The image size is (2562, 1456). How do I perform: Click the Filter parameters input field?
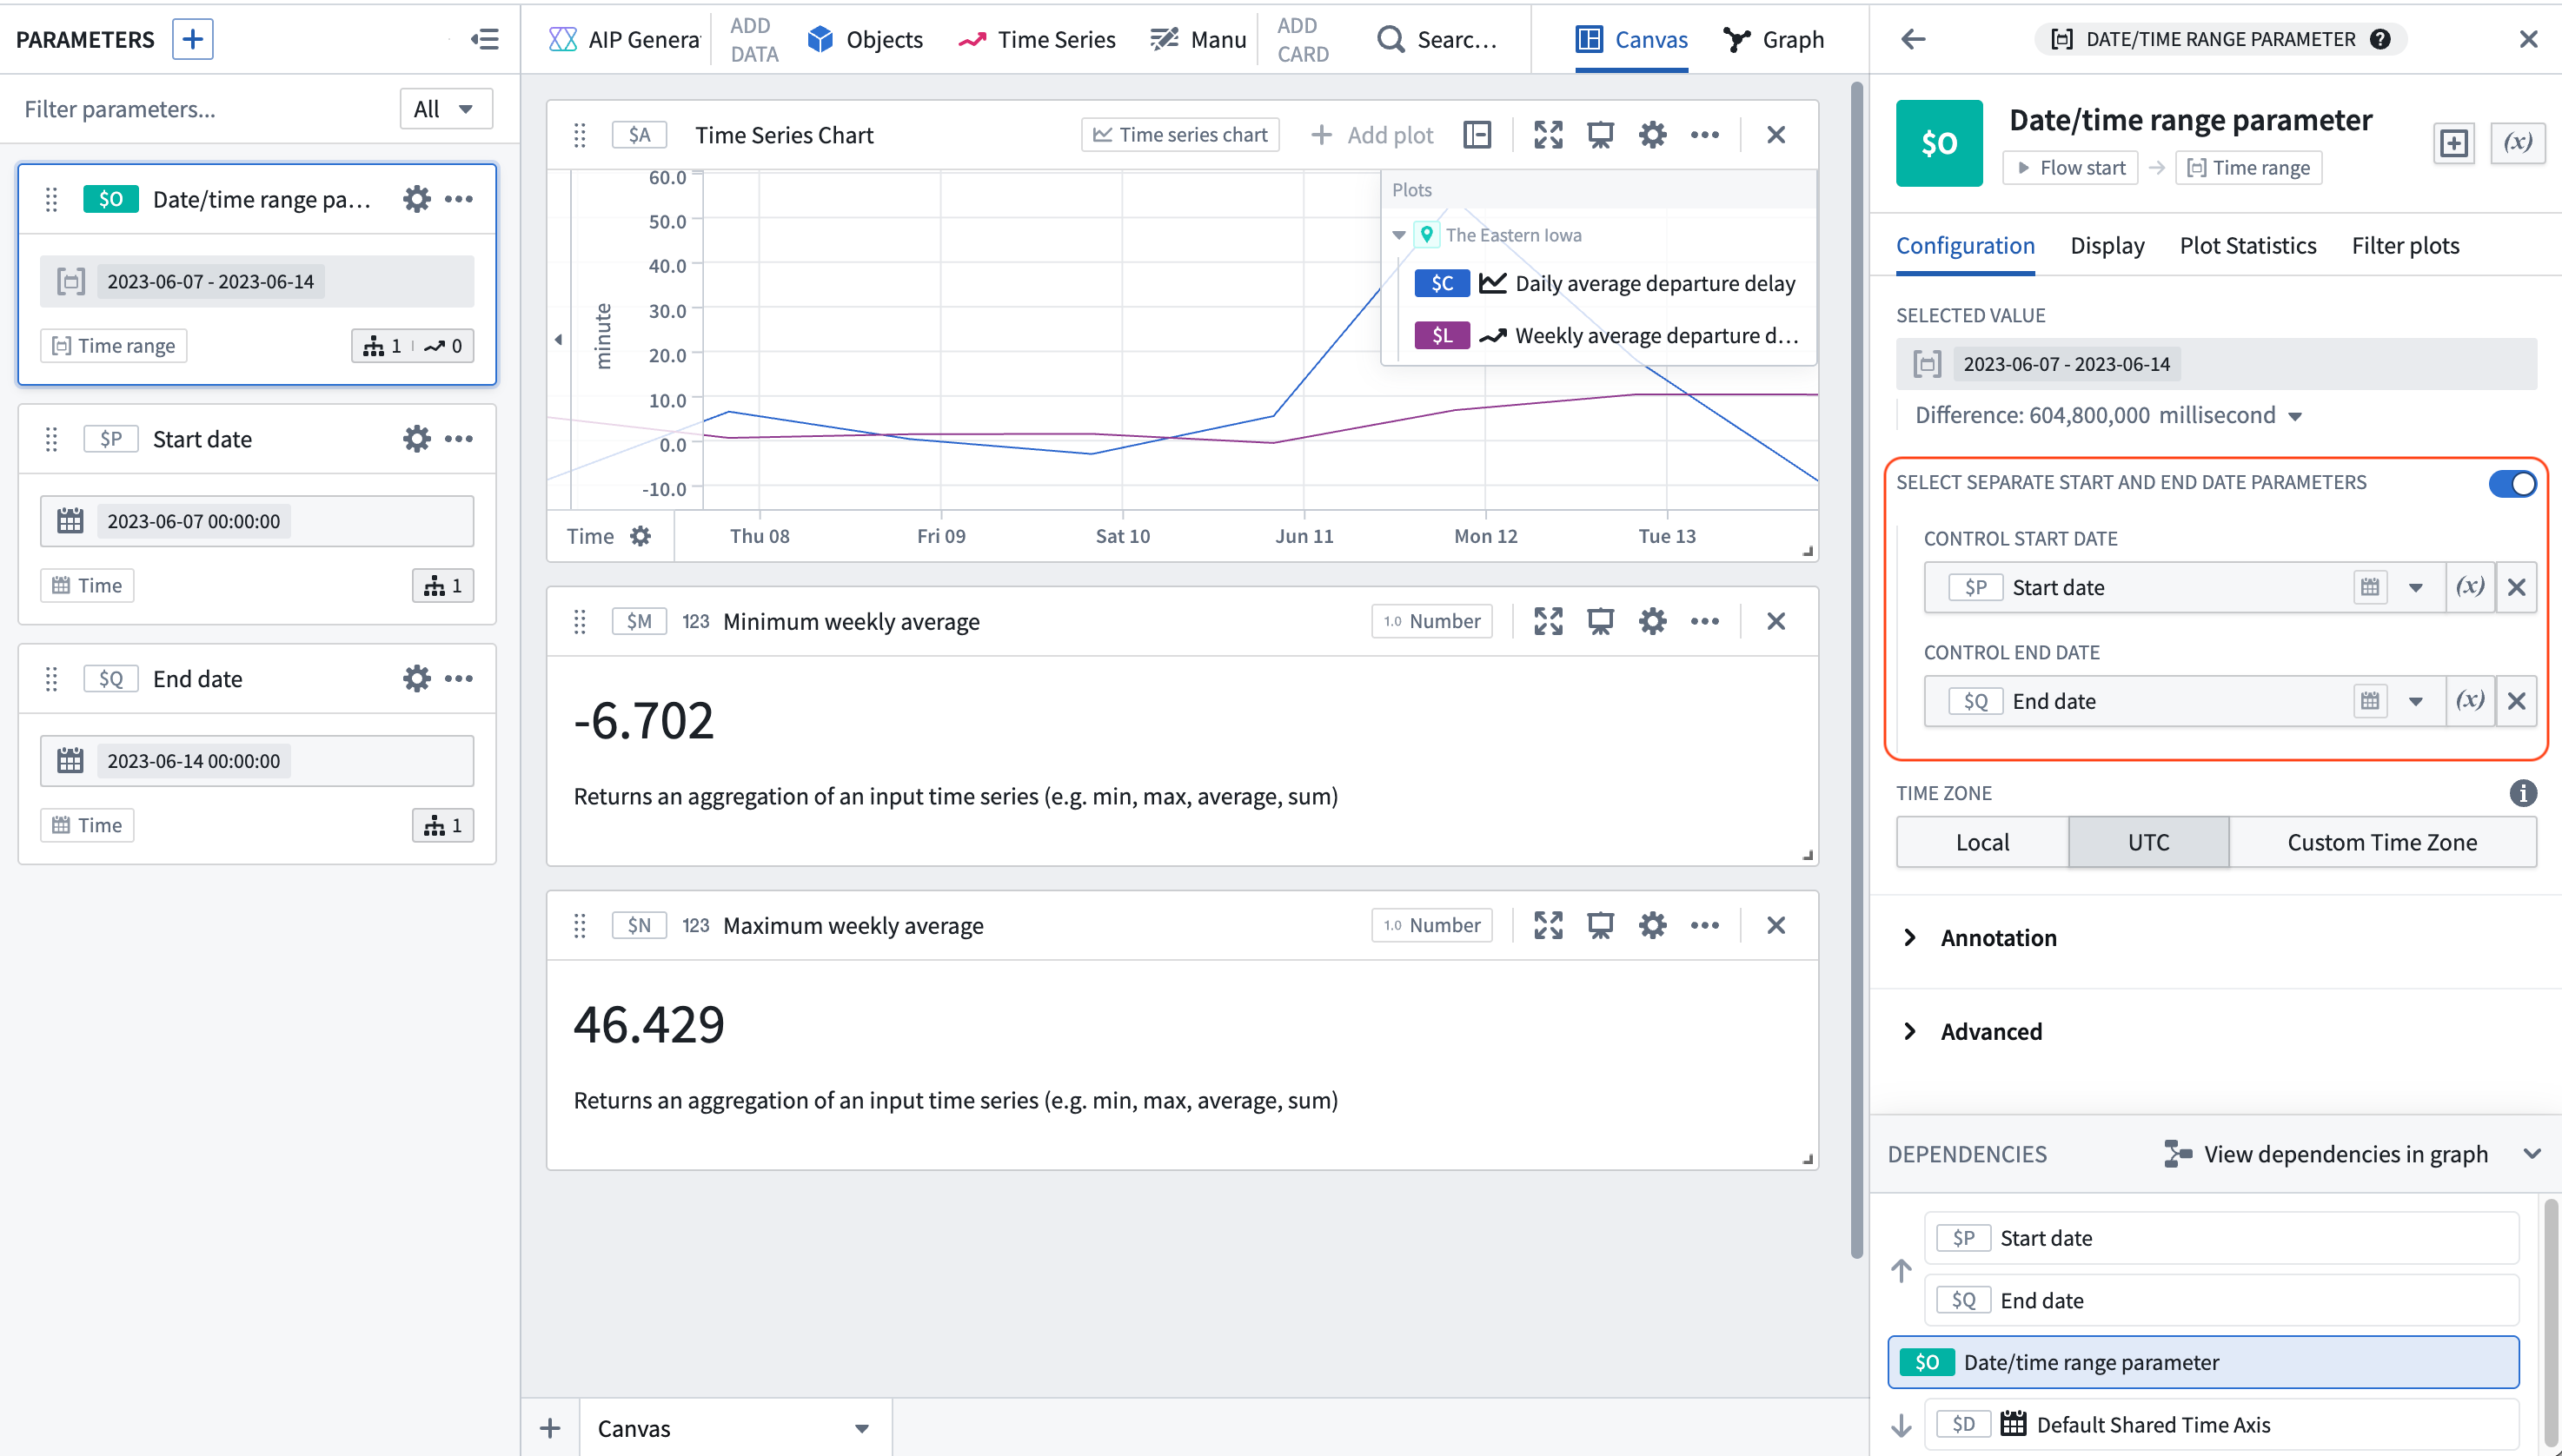point(200,109)
